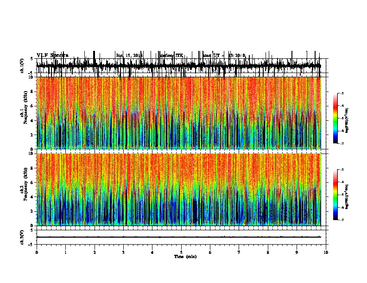Click the 2 kHz tick on ch.2 spectrogram
Image resolution: width=367 pixels, height=283 pixels.
[32, 211]
